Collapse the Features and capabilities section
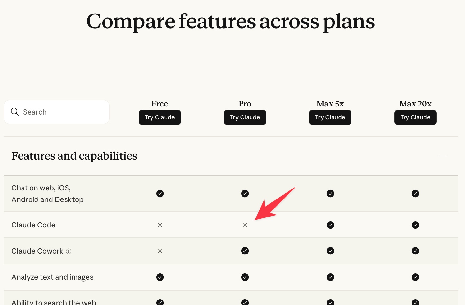This screenshot has height=305, width=465. point(443,156)
